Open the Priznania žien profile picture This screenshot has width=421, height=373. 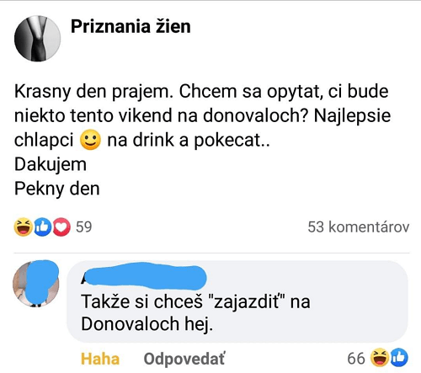tap(37, 39)
